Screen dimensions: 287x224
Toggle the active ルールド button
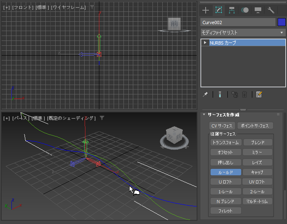click(226, 172)
